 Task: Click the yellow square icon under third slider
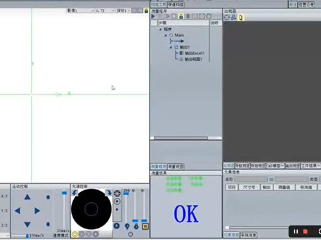tap(145, 226)
